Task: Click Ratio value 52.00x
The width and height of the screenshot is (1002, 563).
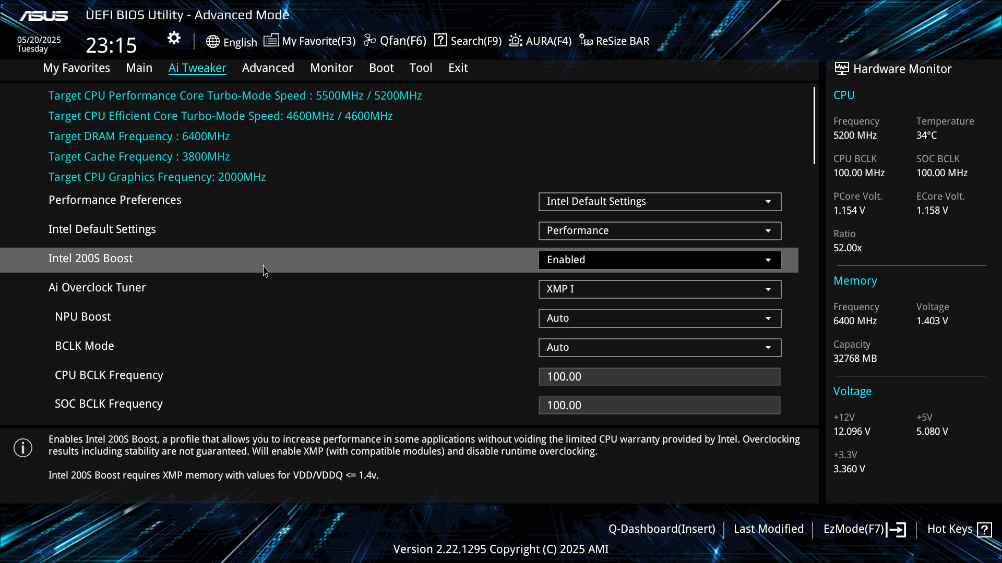Action: 848,248
